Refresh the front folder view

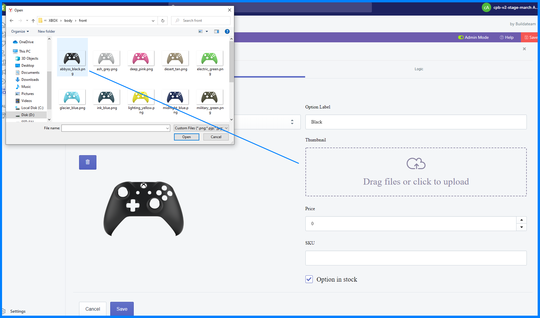point(163,21)
